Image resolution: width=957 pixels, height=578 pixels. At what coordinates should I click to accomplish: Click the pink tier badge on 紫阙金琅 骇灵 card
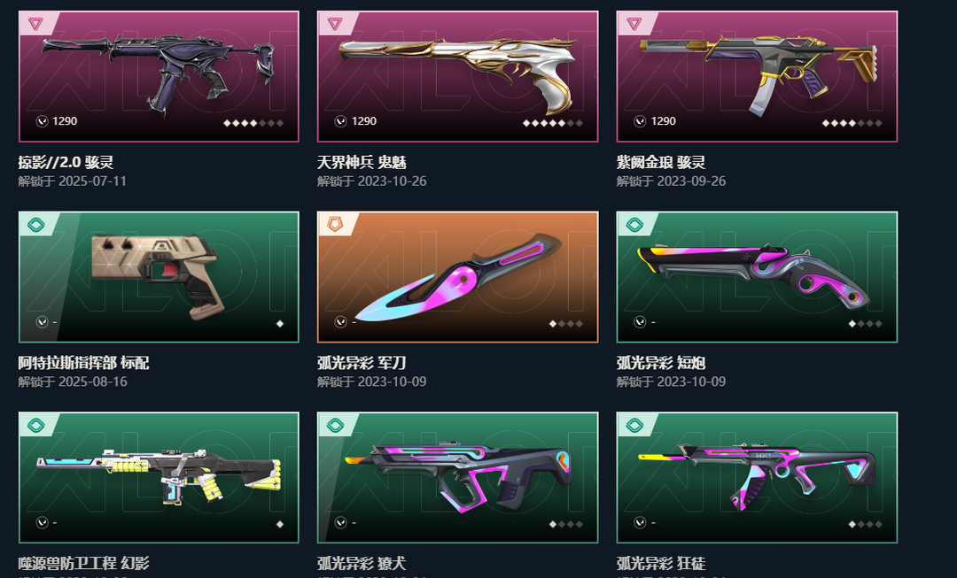click(x=634, y=24)
